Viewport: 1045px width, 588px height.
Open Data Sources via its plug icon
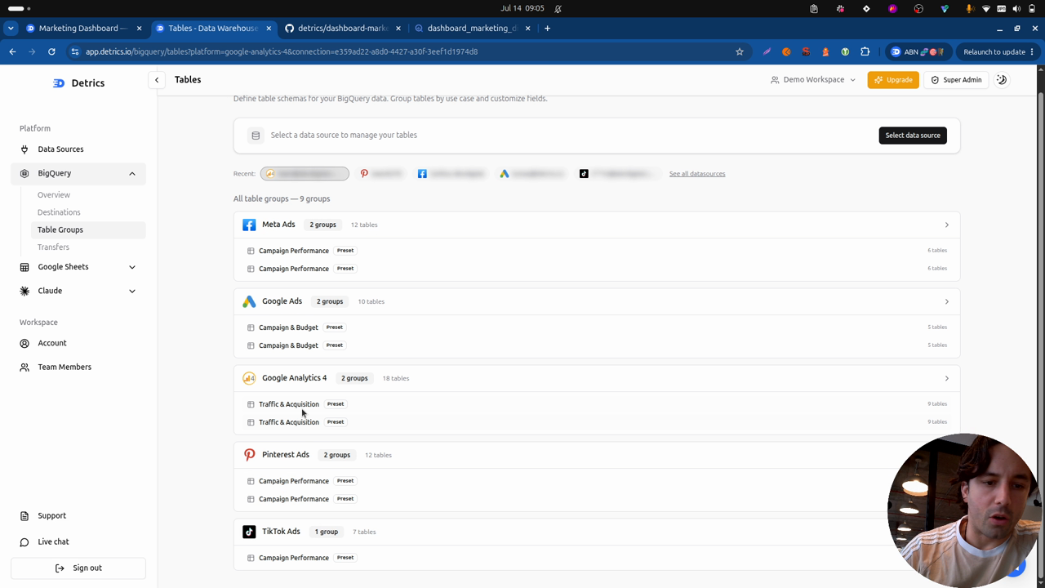[x=24, y=149]
